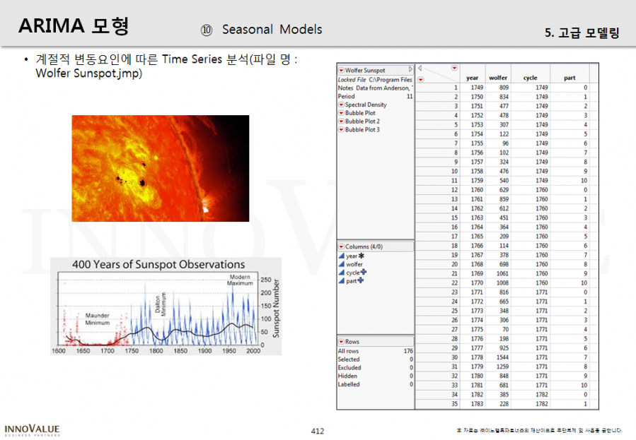Select the year column in the Columns list

point(352,256)
